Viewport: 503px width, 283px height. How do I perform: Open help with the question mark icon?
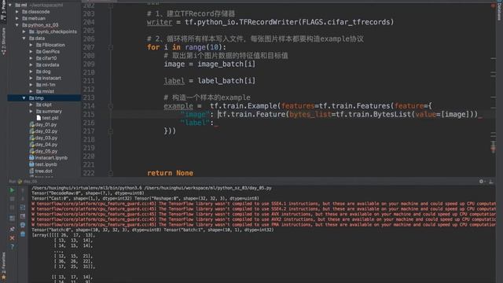click(12, 247)
